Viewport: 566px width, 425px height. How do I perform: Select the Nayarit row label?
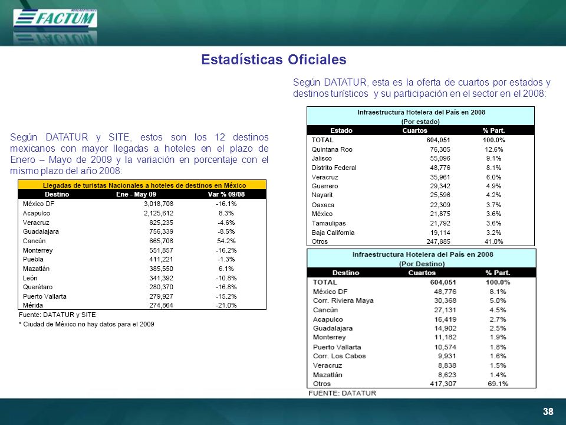tap(322, 195)
